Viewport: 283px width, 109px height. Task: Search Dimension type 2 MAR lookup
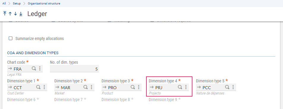86,87
